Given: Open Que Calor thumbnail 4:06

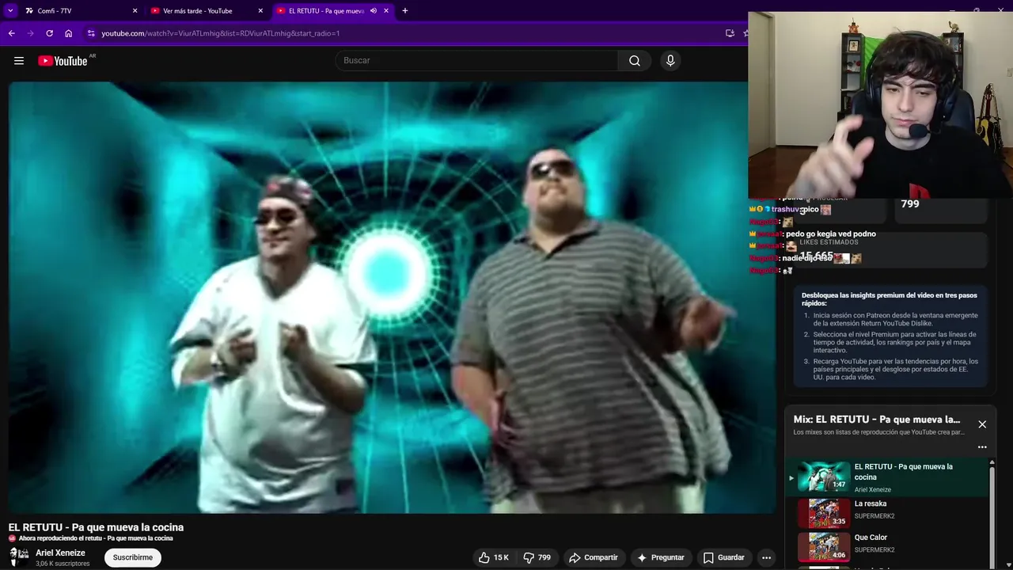Looking at the screenshot, I should 824,546.
